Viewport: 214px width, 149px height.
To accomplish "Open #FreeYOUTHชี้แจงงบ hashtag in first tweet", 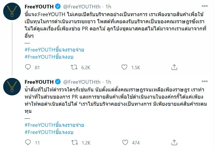I will [x=49, y=57].
